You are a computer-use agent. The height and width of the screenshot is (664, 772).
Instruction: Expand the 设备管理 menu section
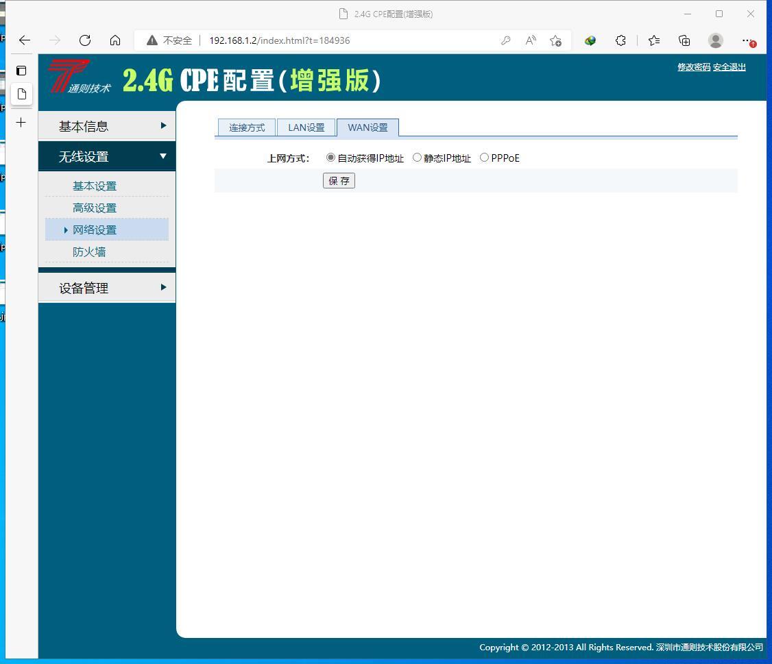[x=107, y=288]
